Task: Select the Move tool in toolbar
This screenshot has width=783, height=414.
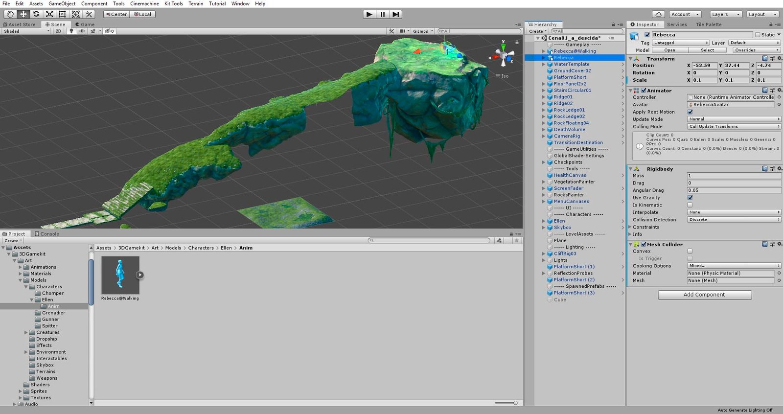Action: tap(23, 14)
